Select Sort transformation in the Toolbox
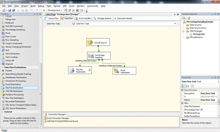Image resolution: width=220 pixels, height=132 pixels. 7,50
